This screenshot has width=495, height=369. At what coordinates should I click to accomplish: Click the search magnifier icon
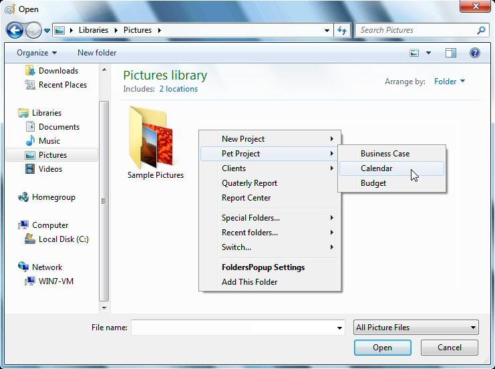481,30
